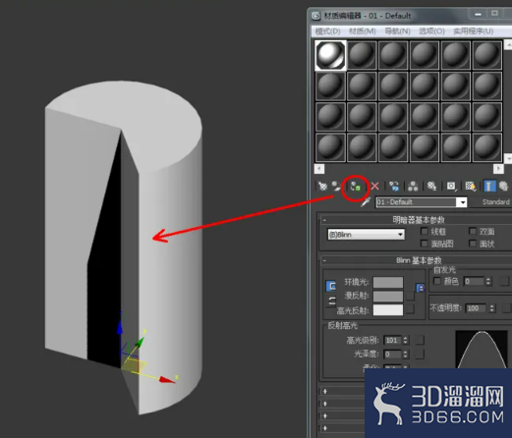This screenshot has width=512, height=438.
Task: Click Go to Parent icon
Action: coord(504,187)
